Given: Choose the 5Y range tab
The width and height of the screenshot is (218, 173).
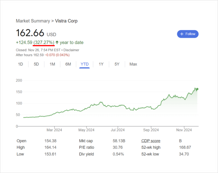Looking at the screenshot, I should pyautogui.click(x=117, y=64).
